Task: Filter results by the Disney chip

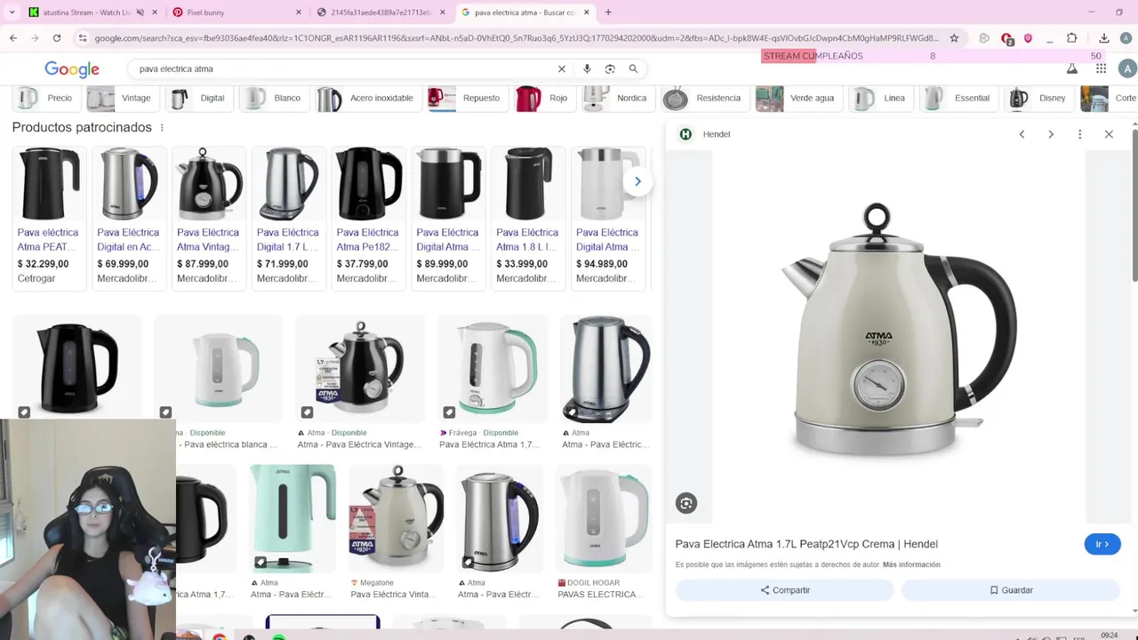Action: (x=1038, y=98)
